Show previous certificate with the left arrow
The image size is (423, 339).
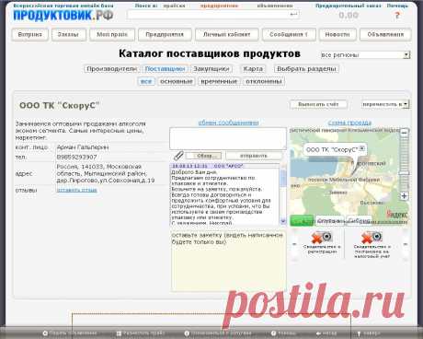[294, 244]
